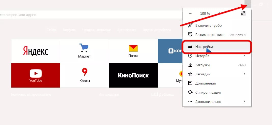272x125 pixels.
Task: Open the ВКонтакте blue tile
Action: point(170,51)
